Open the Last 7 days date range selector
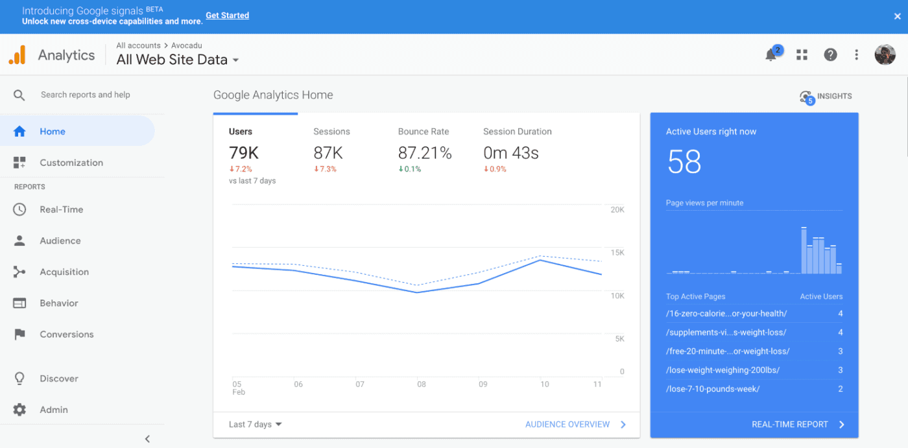 tap(254, 424)
